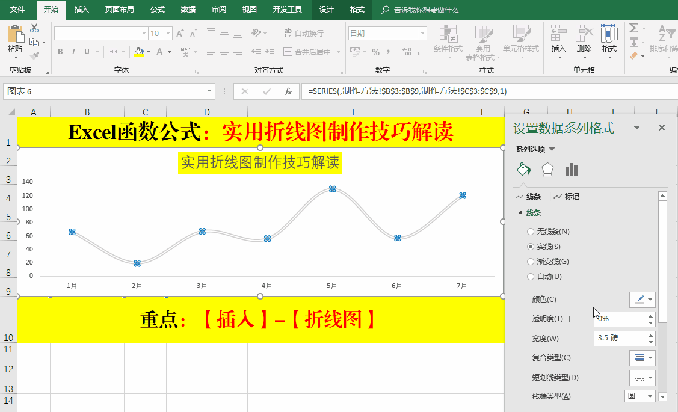Open the Effects pentagon icon tab
Viewport: 678px width, 412px height.
[x=547, y=170]
